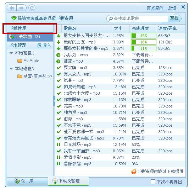Click the completed checkmark beside 我有一帘幽梦
This screenshot has width=189, height=189.
pyautogui.click(x=59, y=151)
